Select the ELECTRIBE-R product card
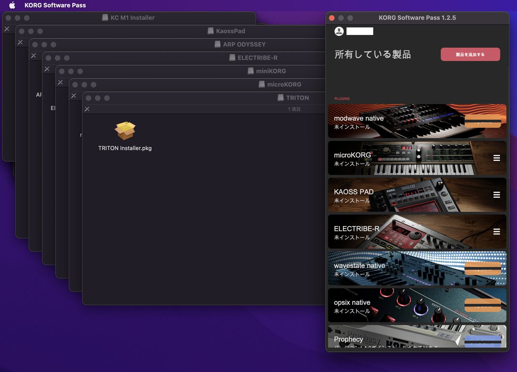 click(x=417, y=232)
